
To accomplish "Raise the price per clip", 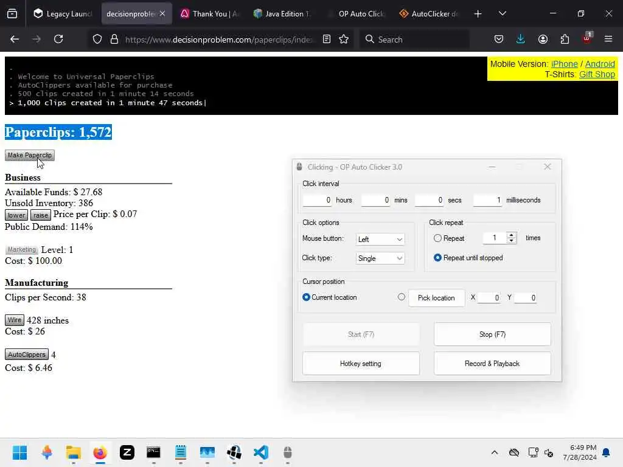I will tap(41, 215).
